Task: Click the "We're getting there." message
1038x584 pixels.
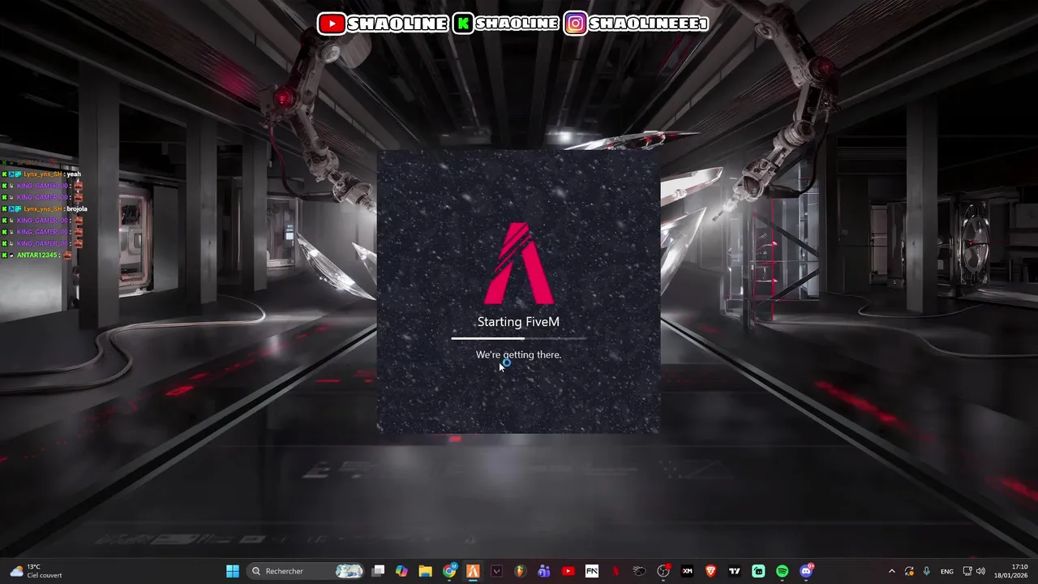Action: (518, 354)
